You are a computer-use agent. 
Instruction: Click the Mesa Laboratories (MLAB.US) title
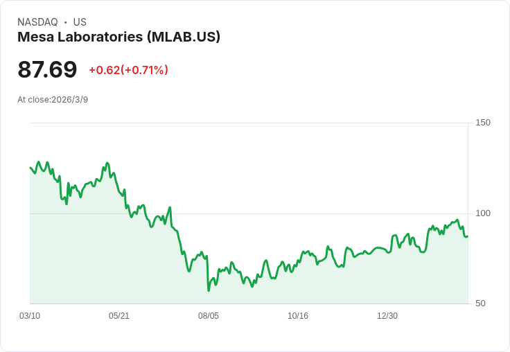(118, 37)
